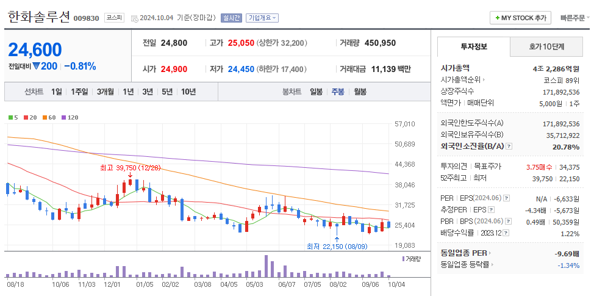This screenshot has width=594, height=296.
Task: Open the 기업개요 dropdown
Action: click(x=262, y=18)
